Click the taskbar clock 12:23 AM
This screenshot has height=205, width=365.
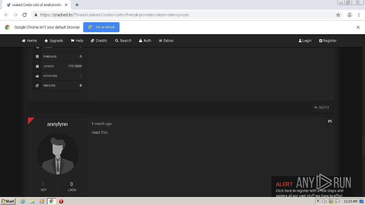click(x=350, y=201)
